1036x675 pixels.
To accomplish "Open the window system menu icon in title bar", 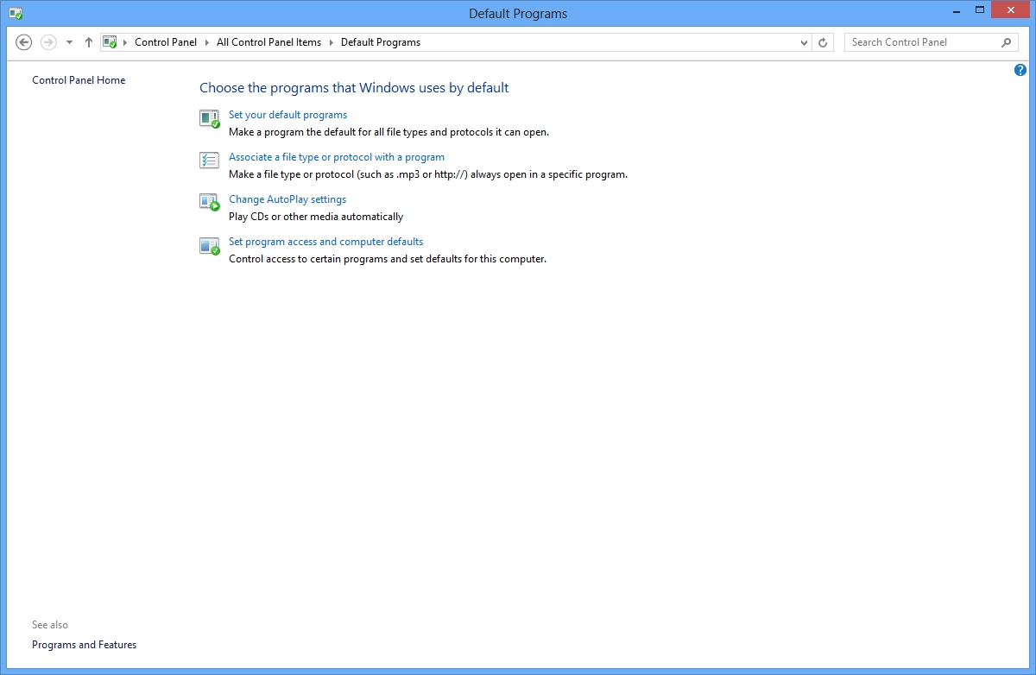I will tap(16, 14).
